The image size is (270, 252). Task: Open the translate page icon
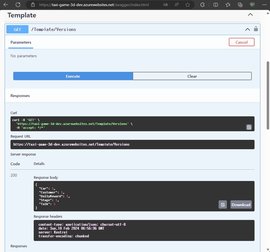click(166, 5)
